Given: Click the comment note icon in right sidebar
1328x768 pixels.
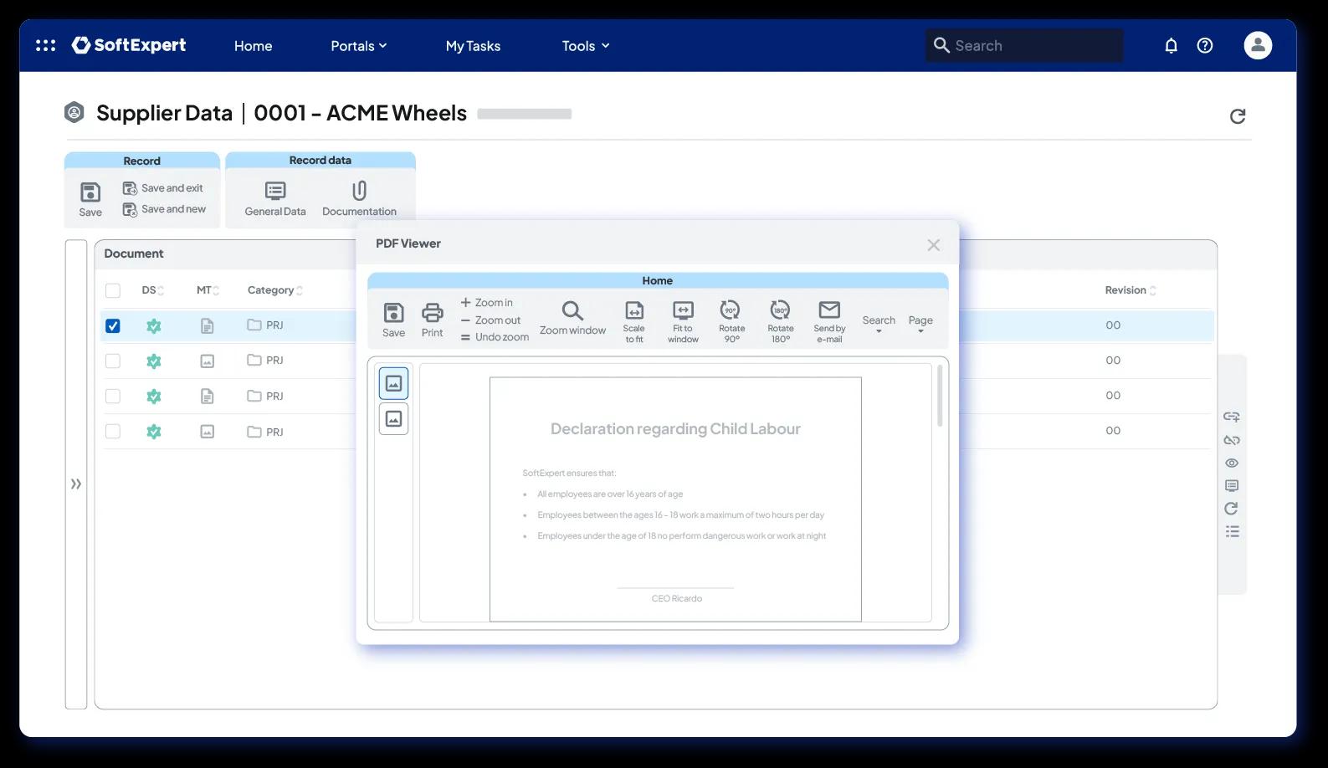Looking at the screenshot, I should coord(1231,485).
